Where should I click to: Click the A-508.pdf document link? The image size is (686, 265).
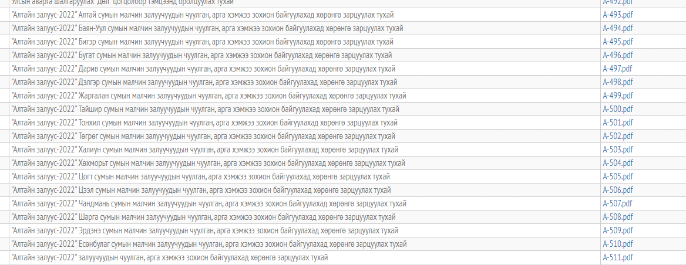pyautogui.click(x=618, y=217)
